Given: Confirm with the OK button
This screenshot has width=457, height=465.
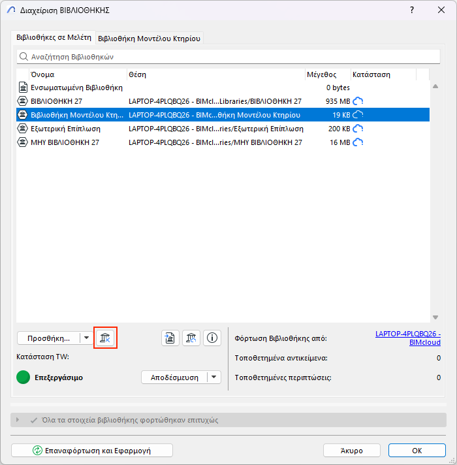Looking at the screenshot, I should point(417,451).
